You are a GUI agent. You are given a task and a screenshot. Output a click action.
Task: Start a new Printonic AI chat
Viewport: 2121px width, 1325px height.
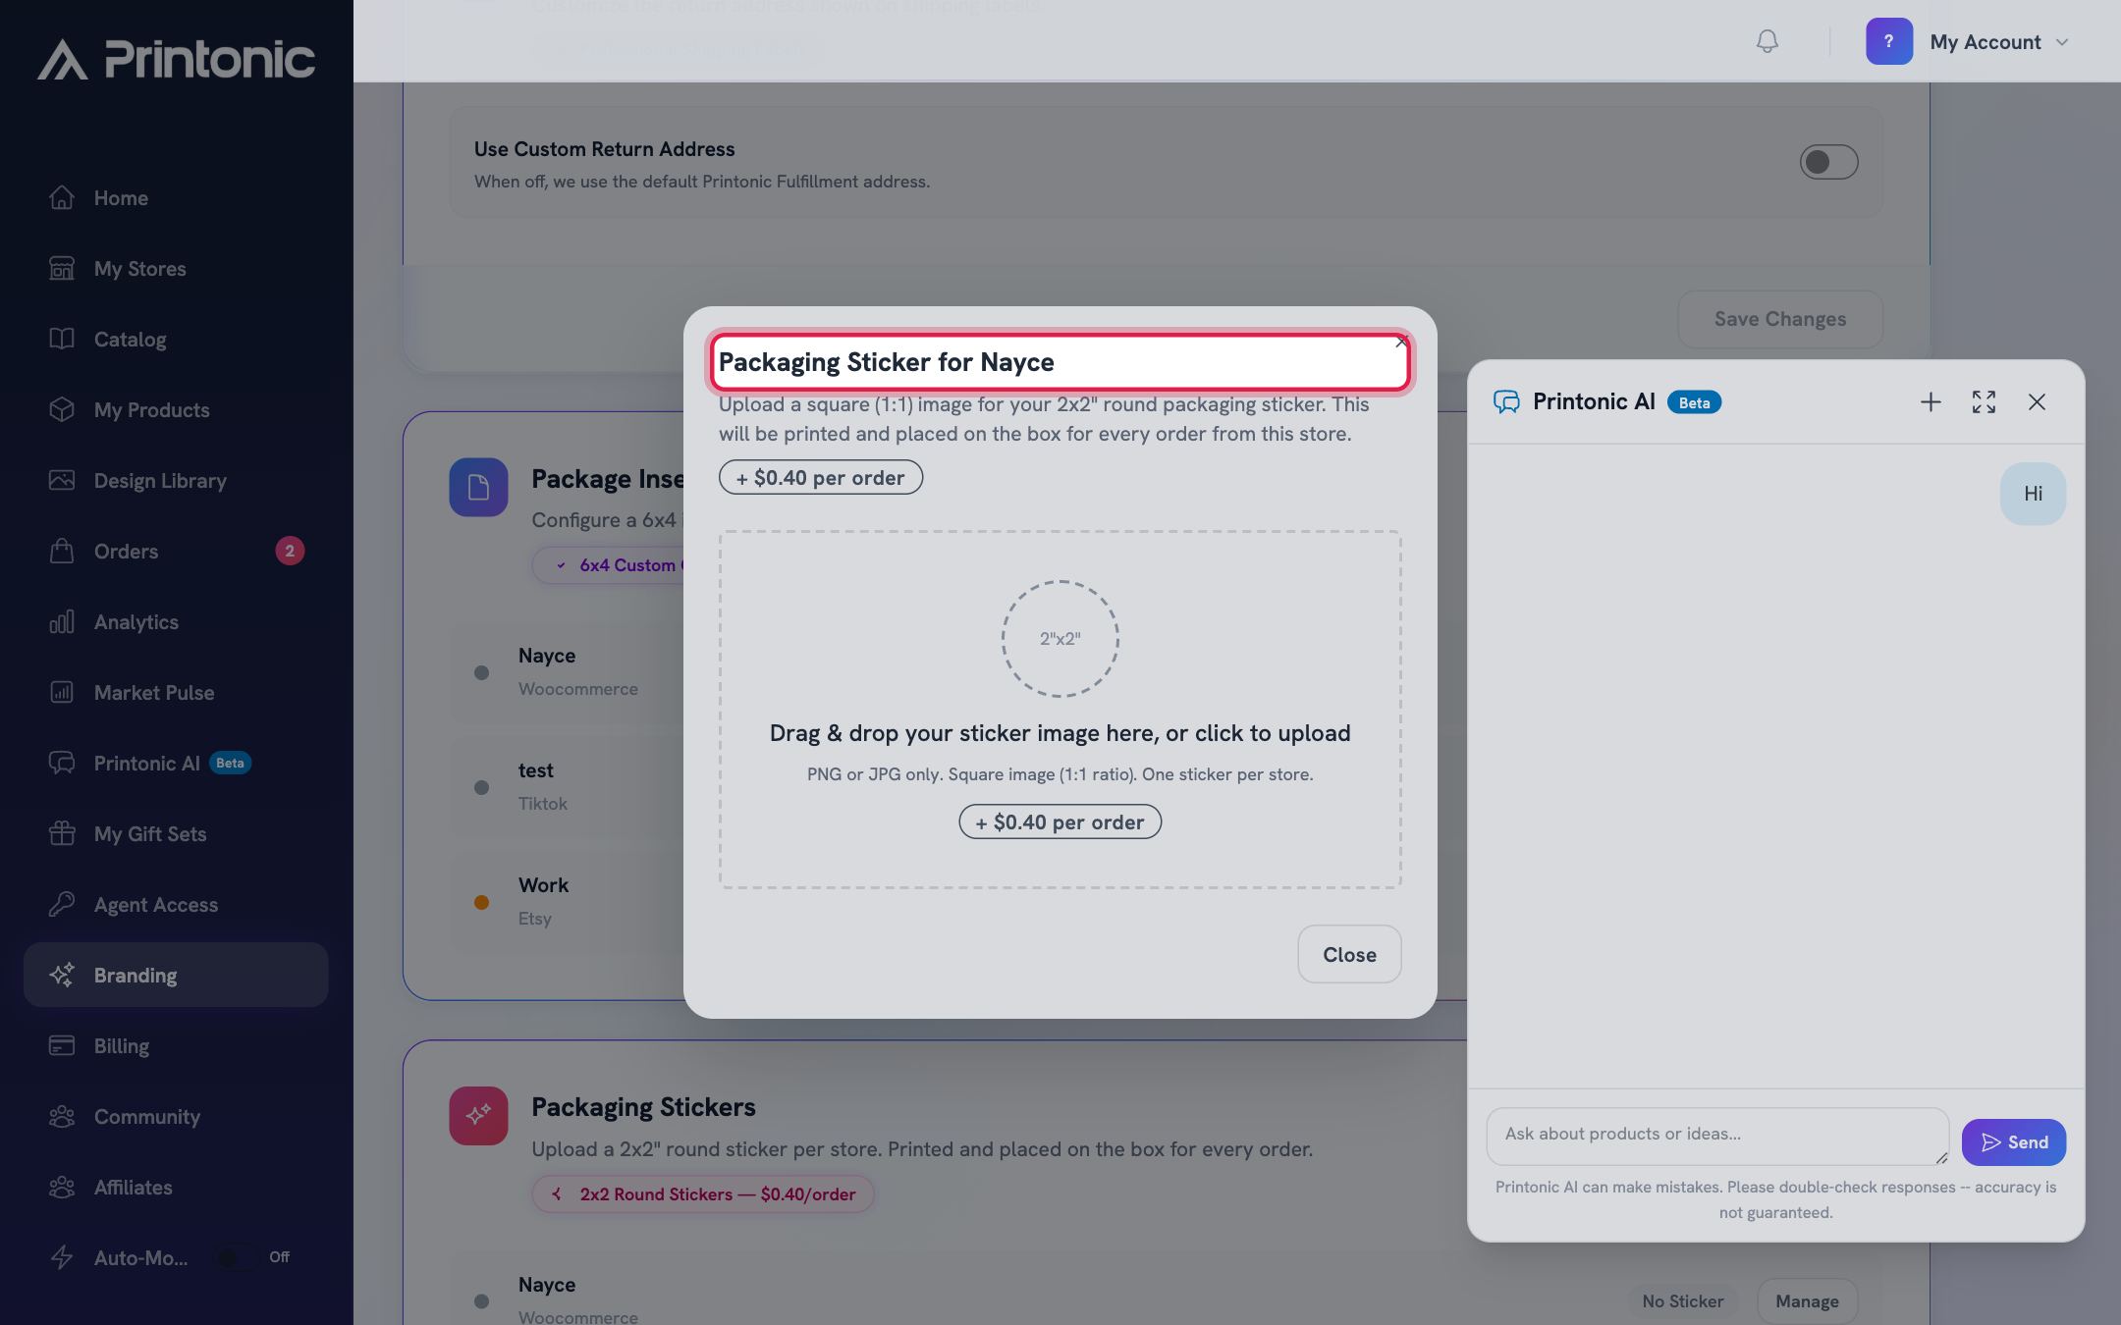[1931, 402]
